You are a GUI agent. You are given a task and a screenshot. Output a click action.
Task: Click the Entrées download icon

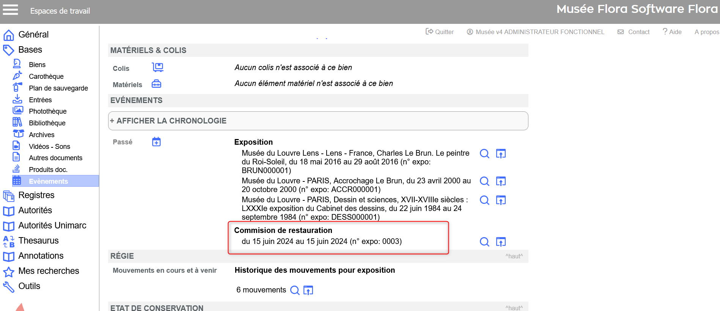(x=17, y=99)
